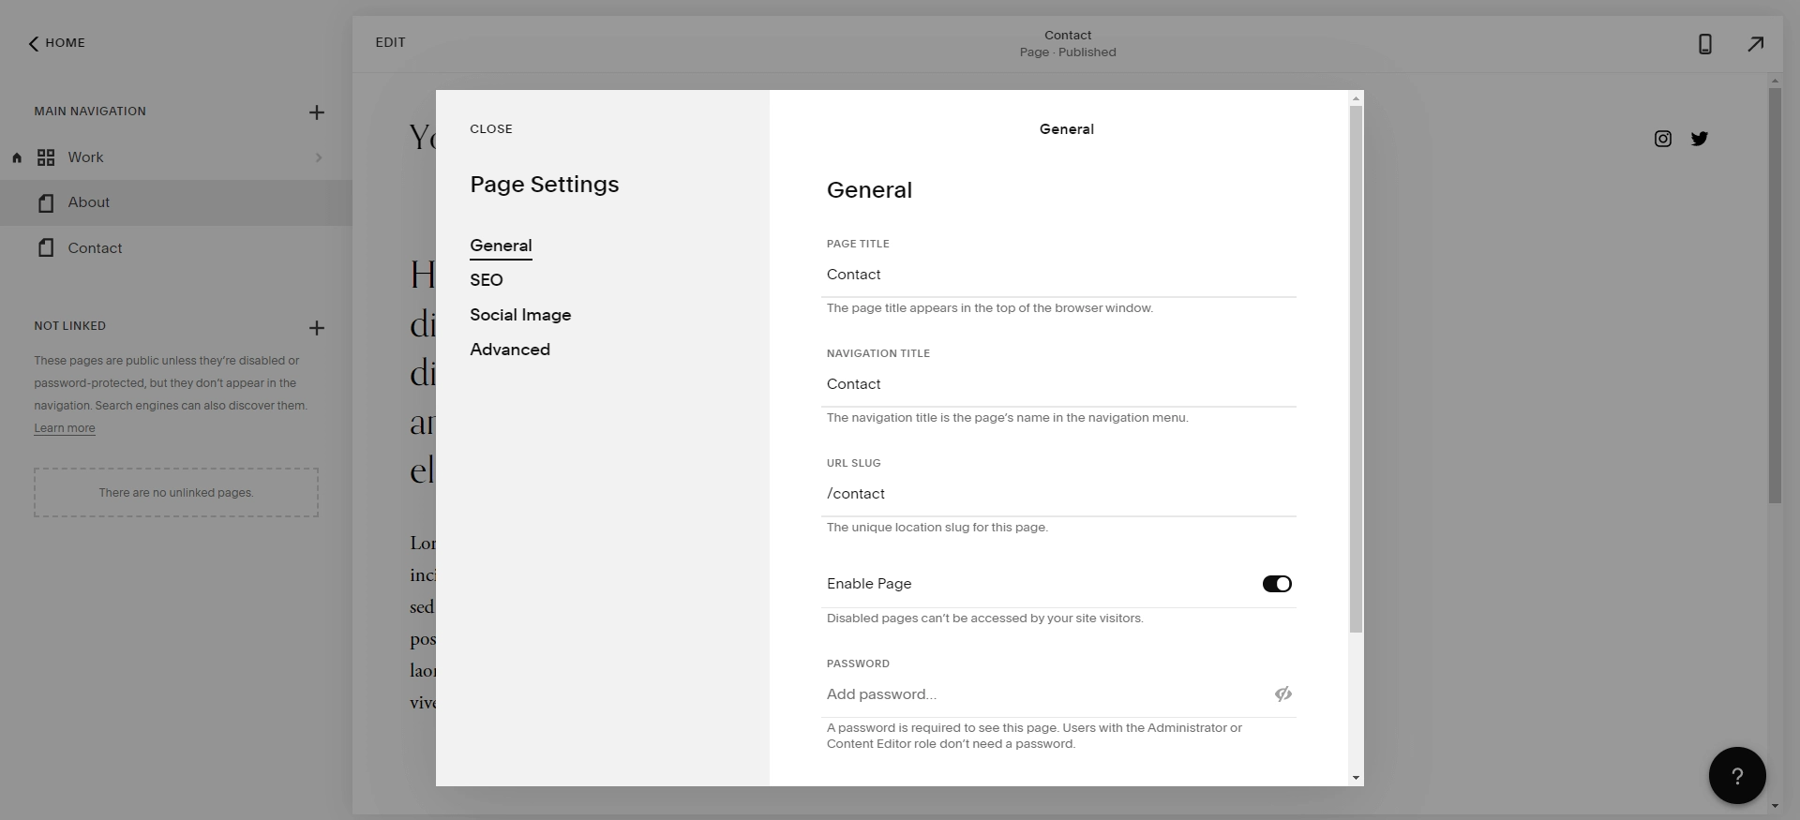Click the Work grid page icon

click(46, 157)
